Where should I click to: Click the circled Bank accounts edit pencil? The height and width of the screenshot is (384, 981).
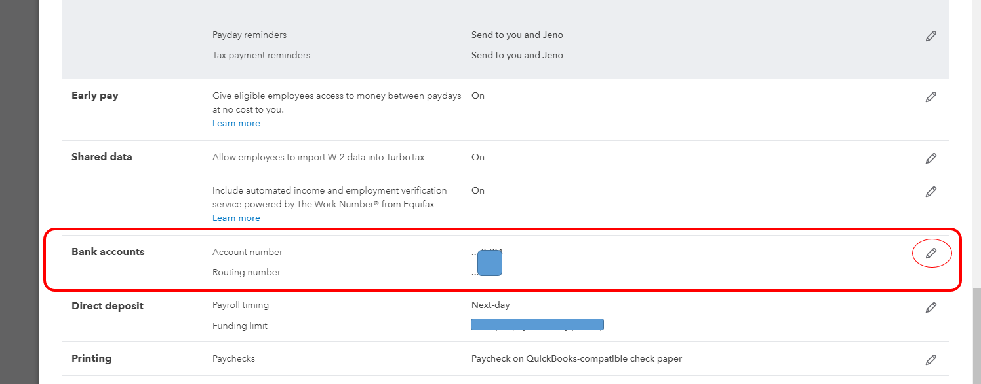click(x=932, y=253)
